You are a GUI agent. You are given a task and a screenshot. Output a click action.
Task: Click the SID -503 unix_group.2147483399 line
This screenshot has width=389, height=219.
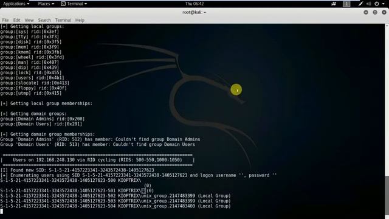click(115, 201)
